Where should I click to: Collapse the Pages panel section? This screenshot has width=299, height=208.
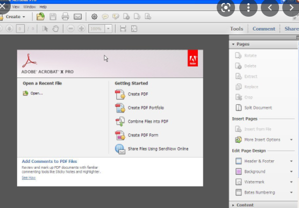(x=233, y=44)
